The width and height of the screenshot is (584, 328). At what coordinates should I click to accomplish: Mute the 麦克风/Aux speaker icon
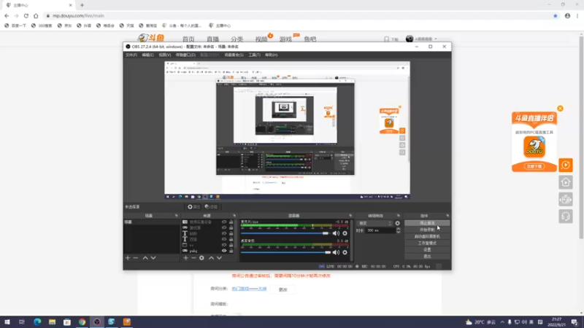pyautogui.click(x=336, y=233)
